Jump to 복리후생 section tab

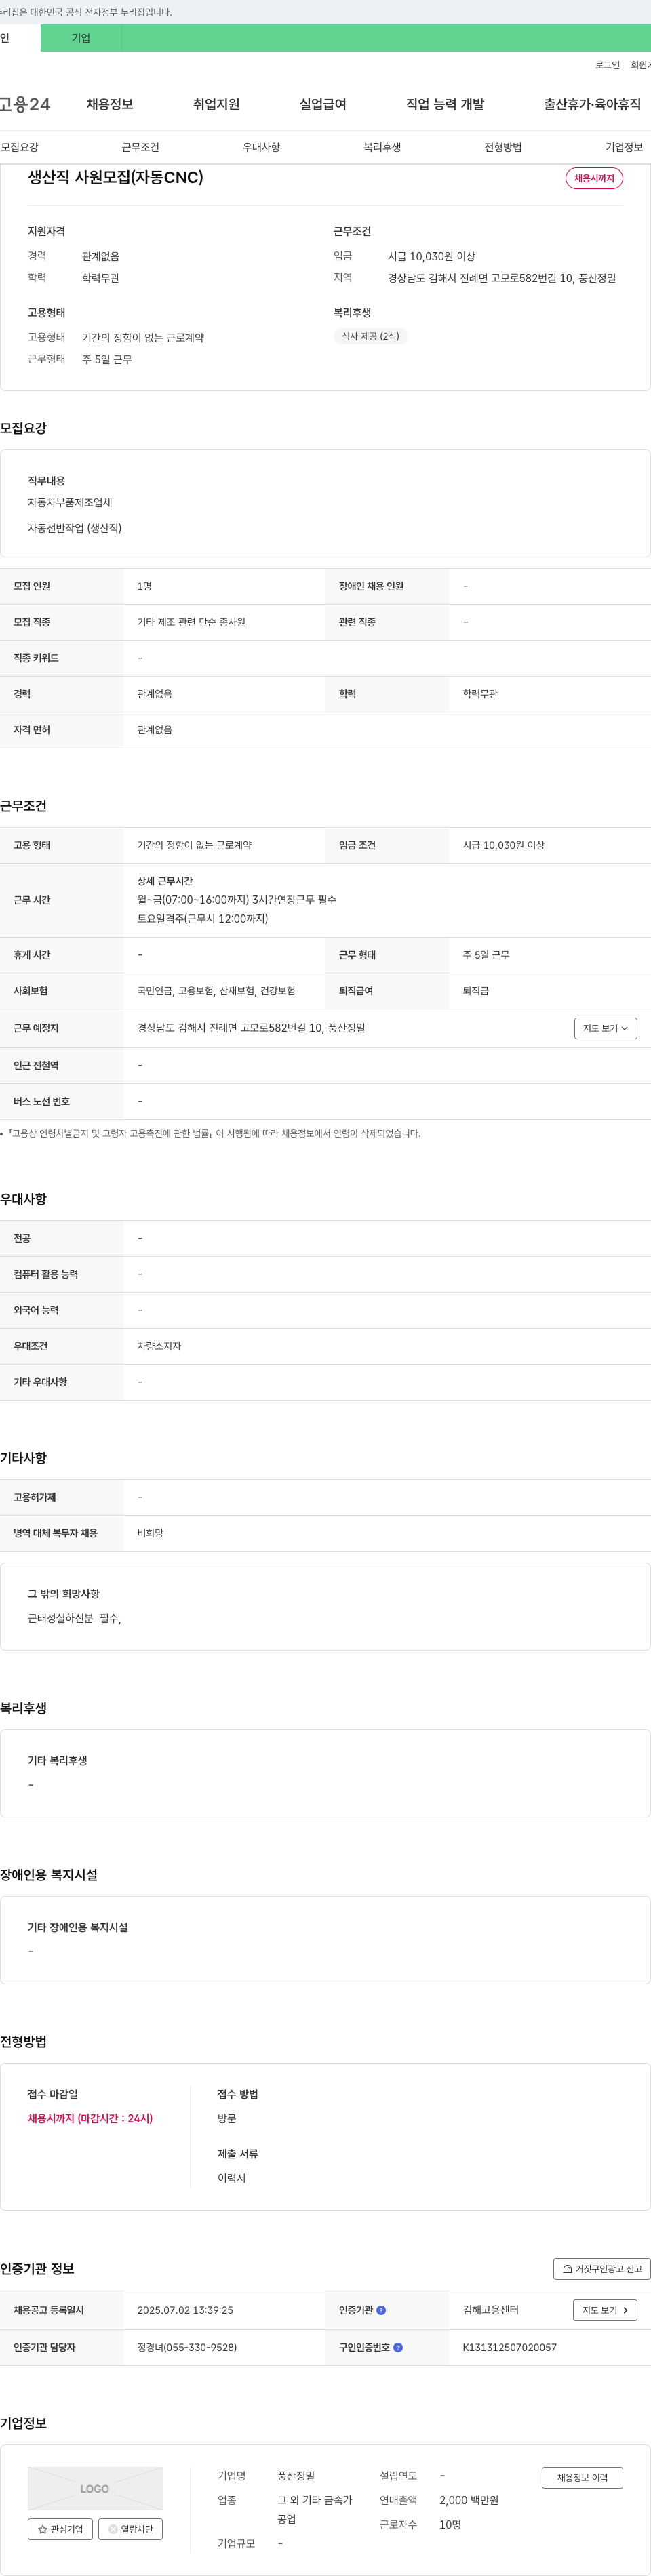point(382,147)
